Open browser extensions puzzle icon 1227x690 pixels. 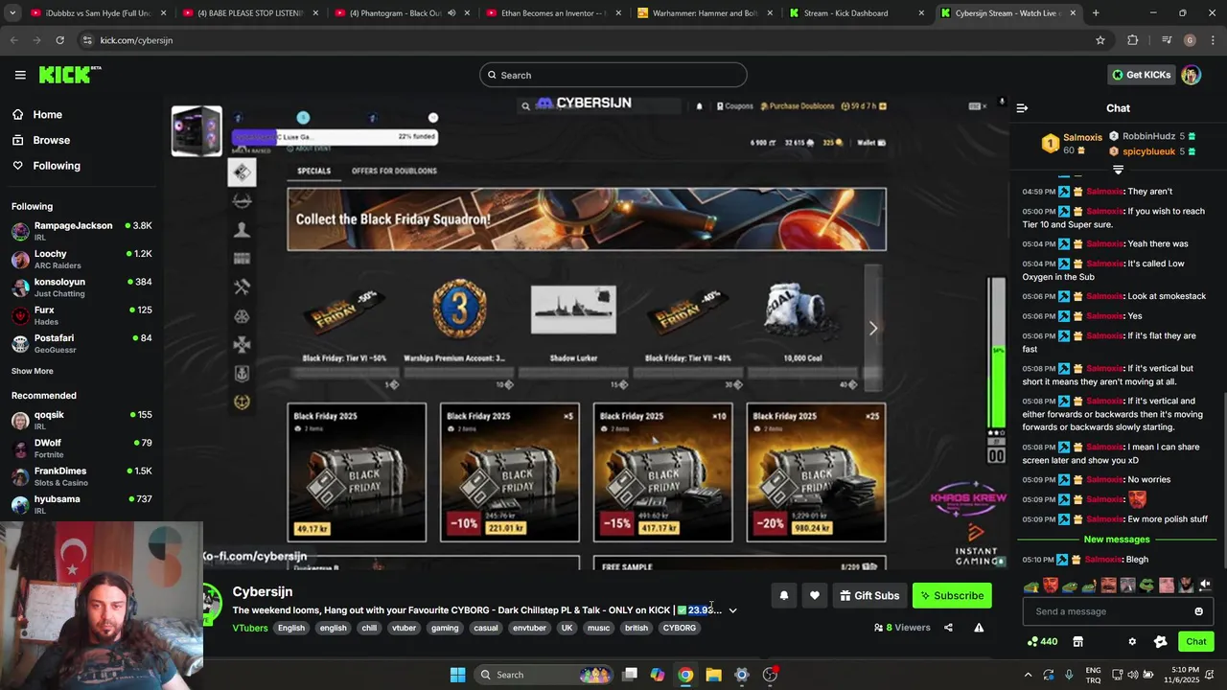1133,40
